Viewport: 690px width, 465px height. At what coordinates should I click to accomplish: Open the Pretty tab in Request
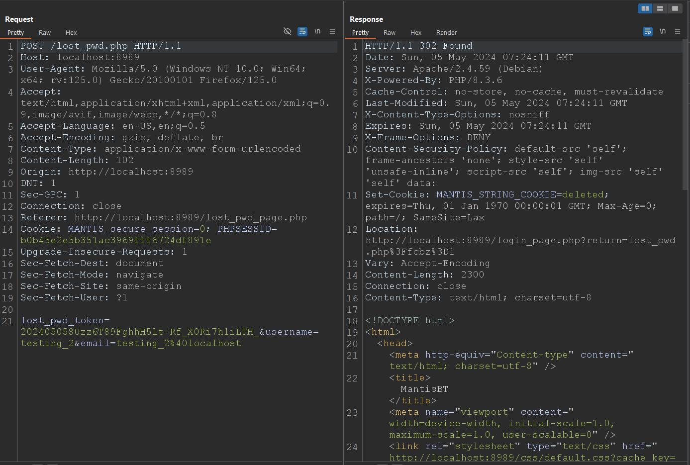coord(16,33)
